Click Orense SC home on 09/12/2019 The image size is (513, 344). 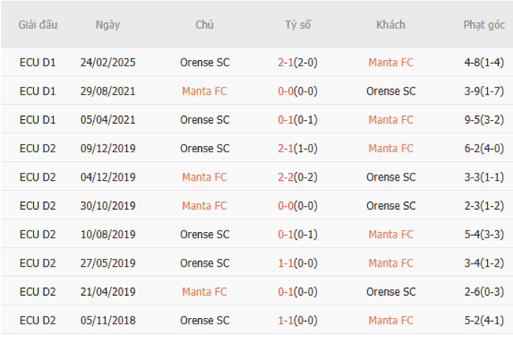(x=204, y=148)
